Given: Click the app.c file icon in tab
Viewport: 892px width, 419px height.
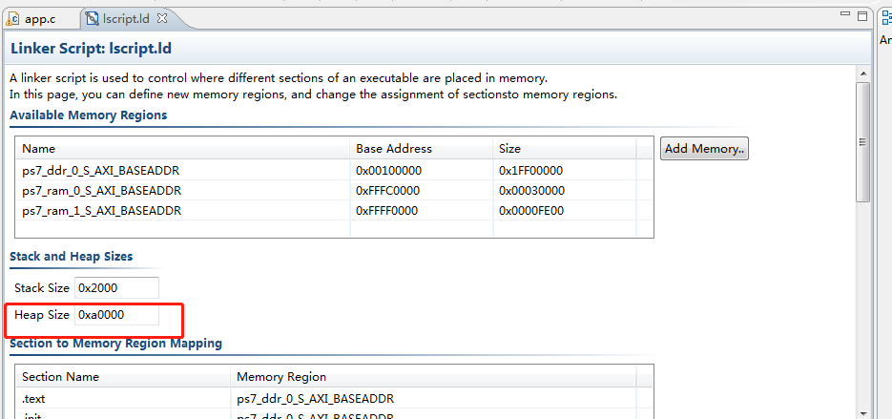Looking at the screenshot, I should [x=12, y=19].
